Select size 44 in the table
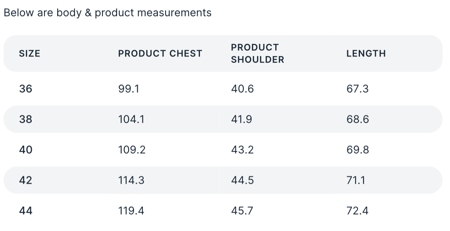 point(26,210)
